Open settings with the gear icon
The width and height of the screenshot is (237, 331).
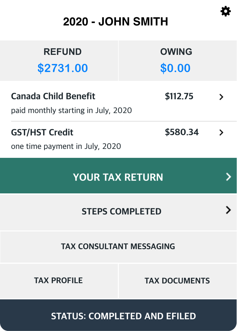coord(226,11)
